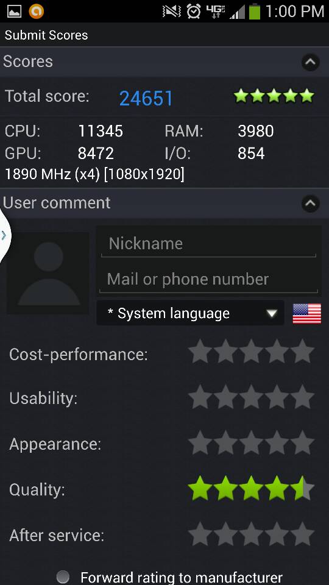
Task: Tap the 4G LTE network status icon
Action: pos(215,11)
